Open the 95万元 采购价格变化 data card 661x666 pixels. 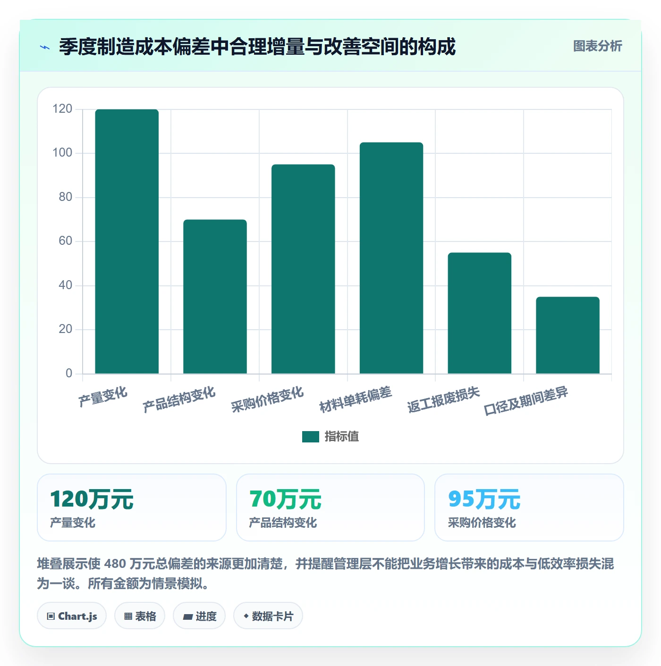[529, 508]
